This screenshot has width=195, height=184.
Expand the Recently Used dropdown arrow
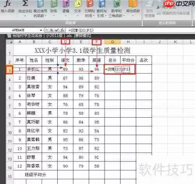[x=46, y=16]
